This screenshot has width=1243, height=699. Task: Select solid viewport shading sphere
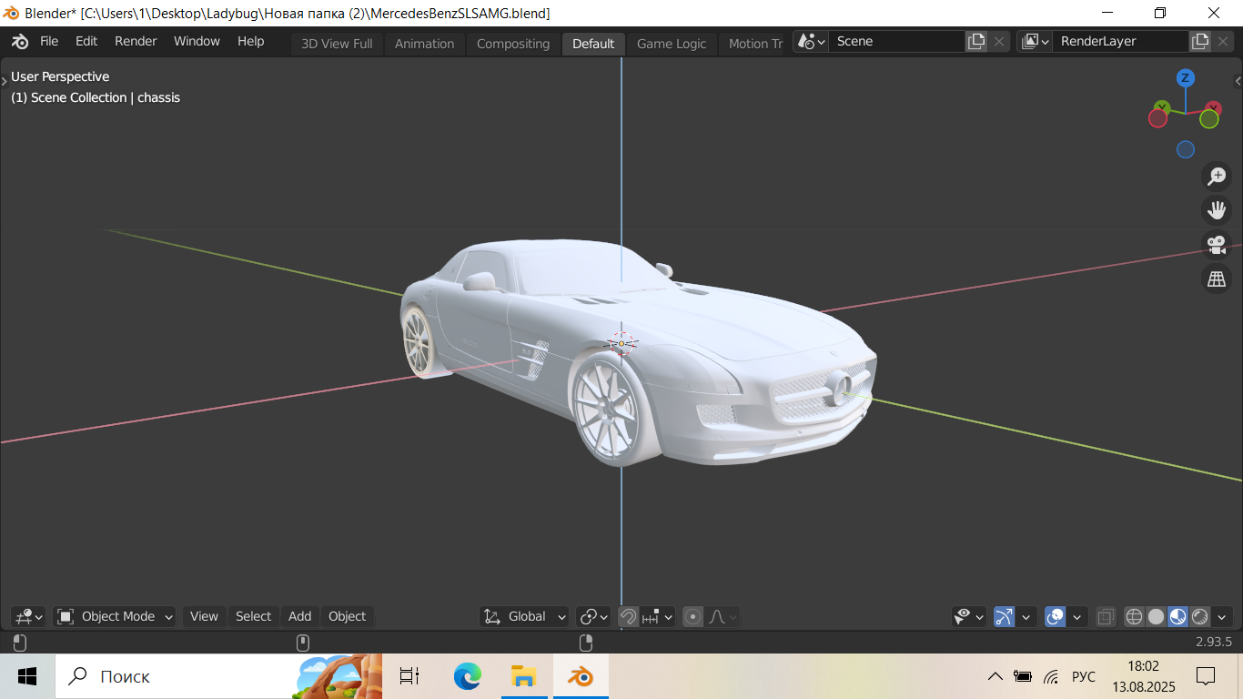[x=1156, y=617]
